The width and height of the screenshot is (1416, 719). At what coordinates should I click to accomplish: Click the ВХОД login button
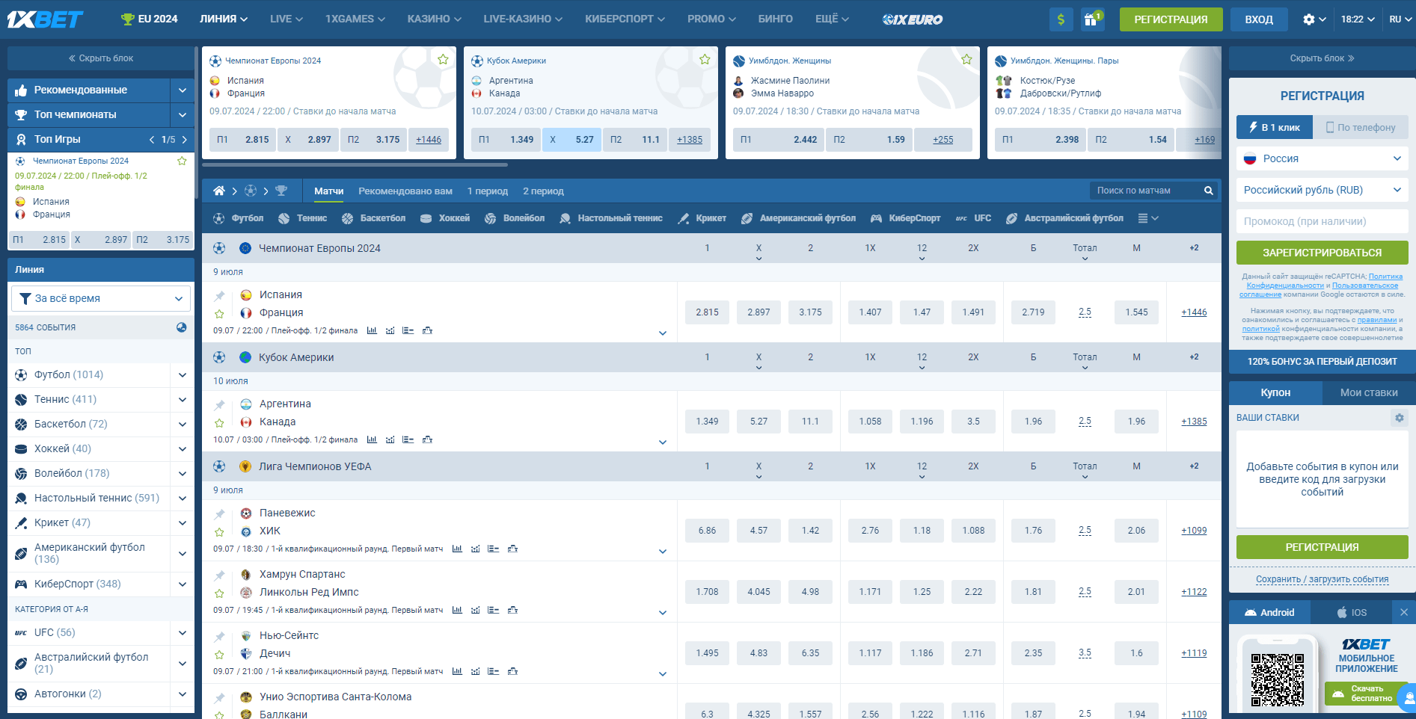point(1258,19)
